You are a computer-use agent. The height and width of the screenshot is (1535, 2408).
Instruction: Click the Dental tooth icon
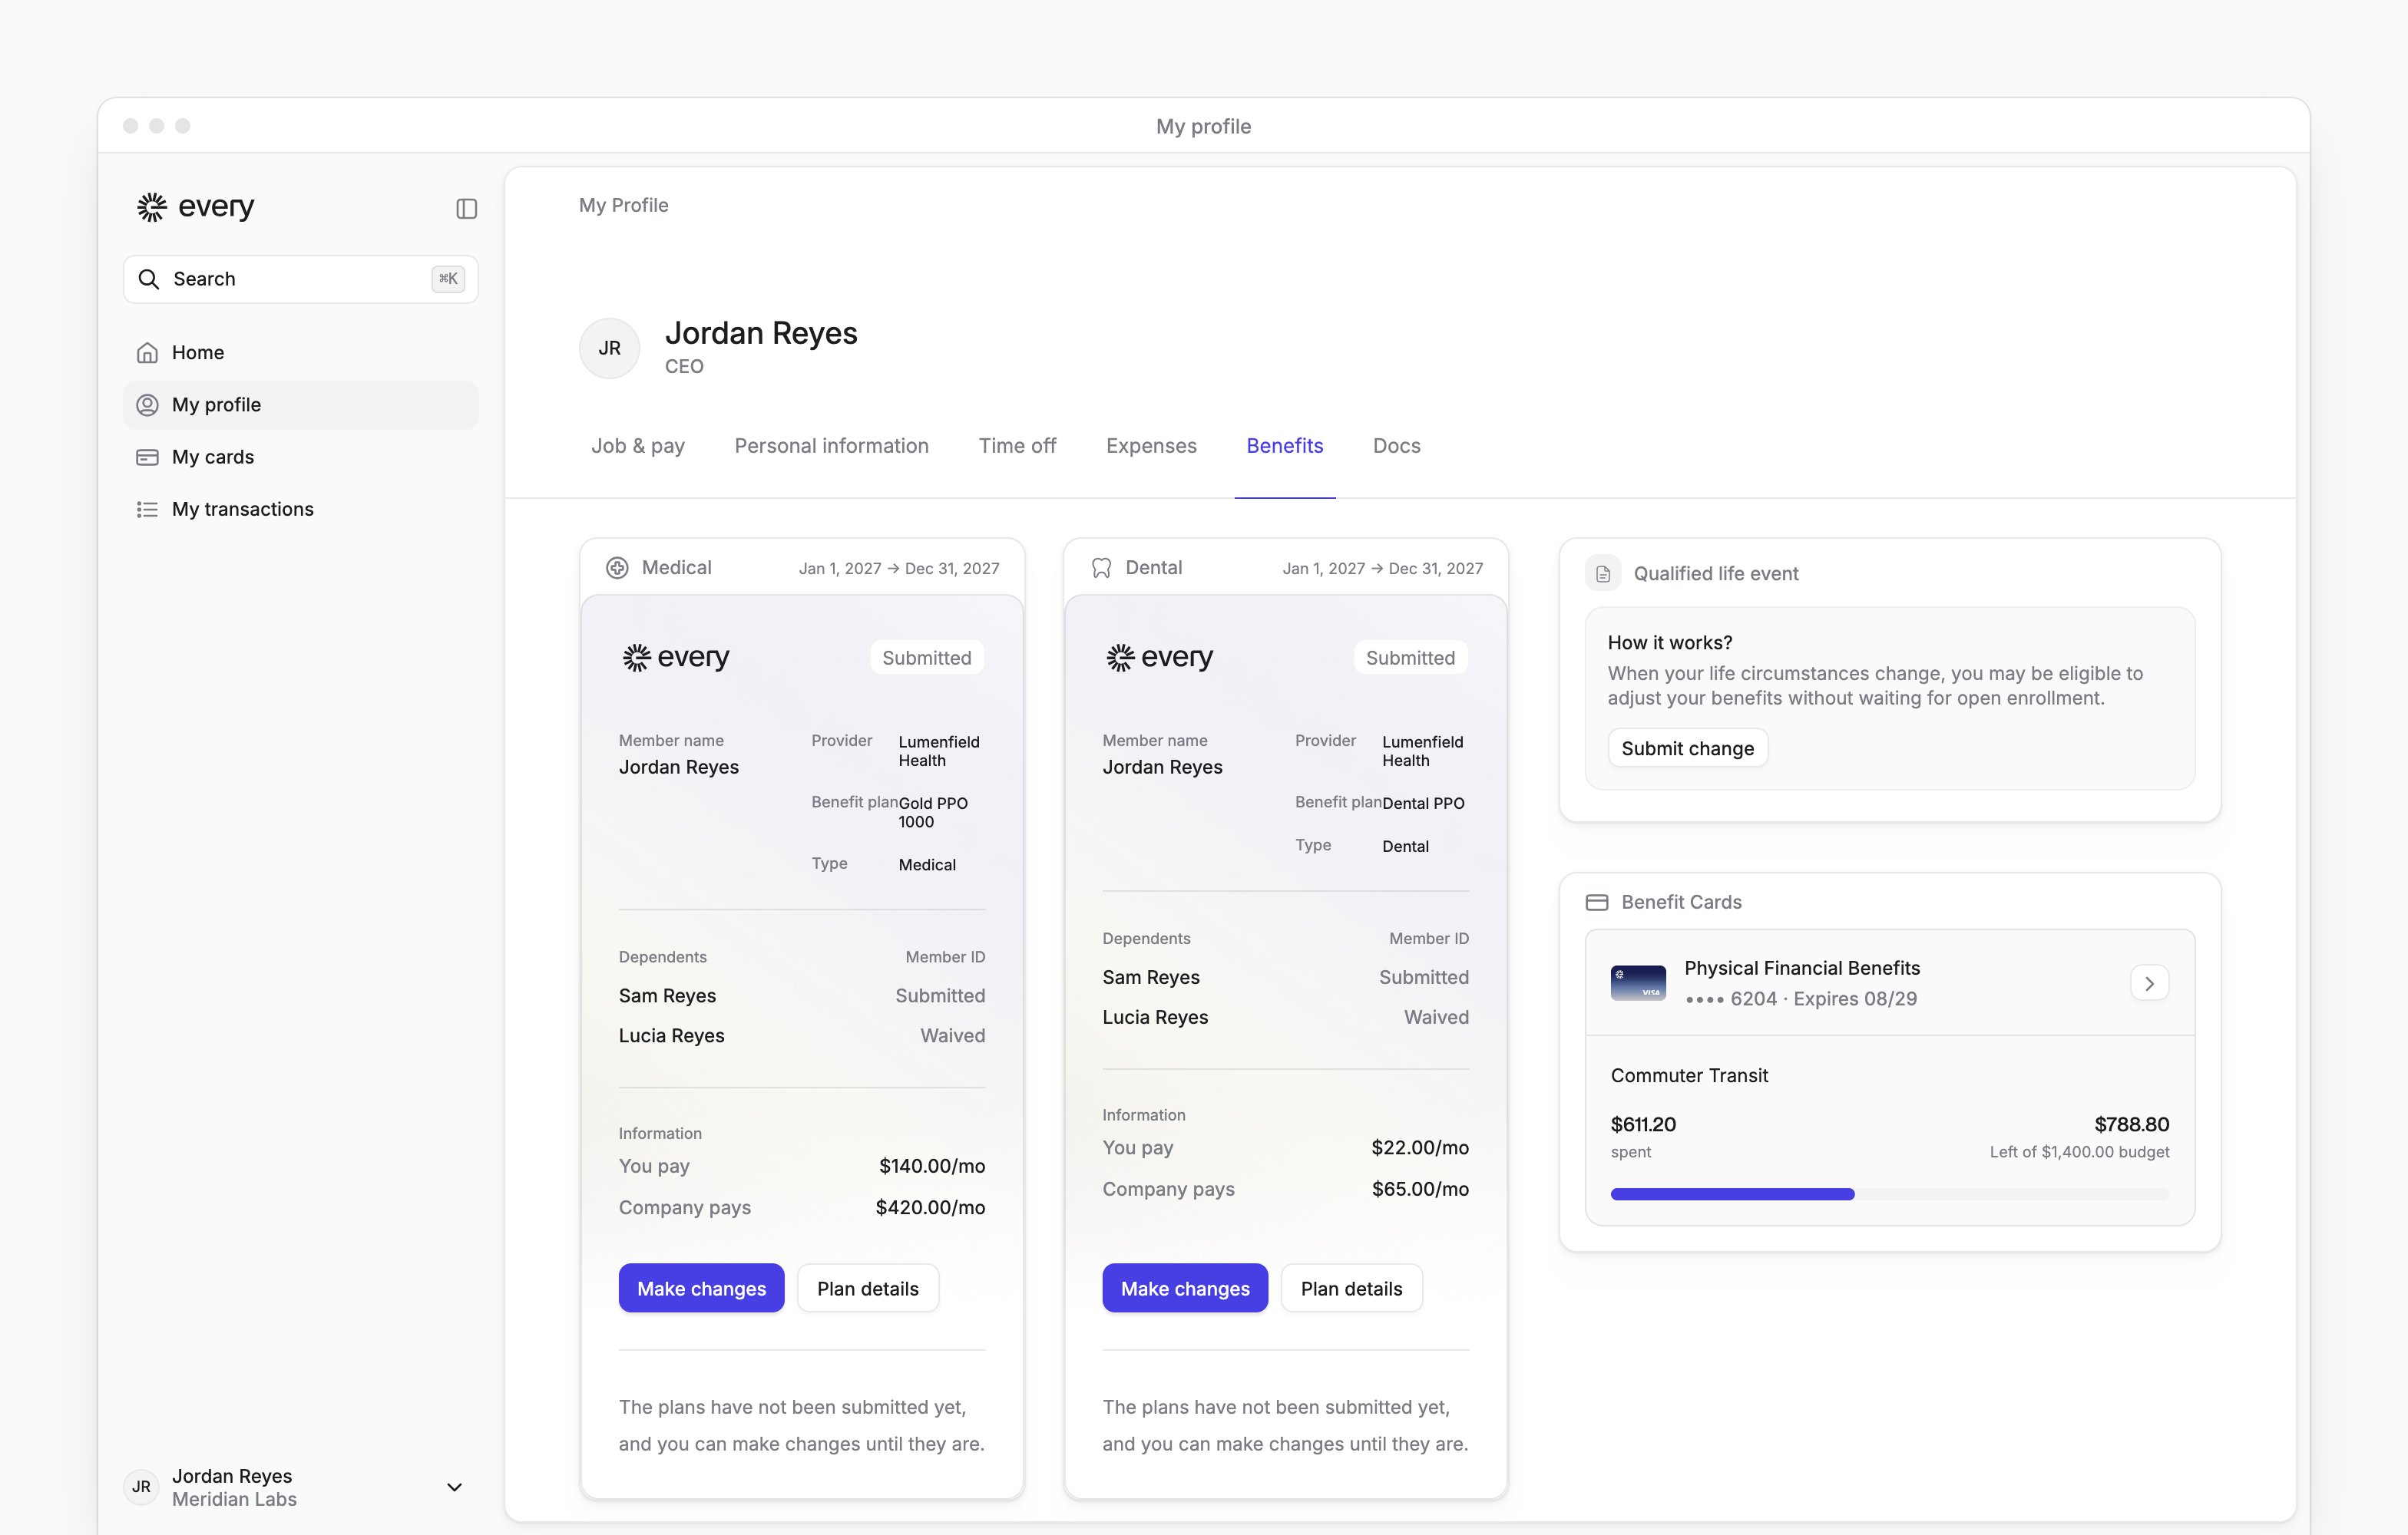click(x=1101, y=568)
